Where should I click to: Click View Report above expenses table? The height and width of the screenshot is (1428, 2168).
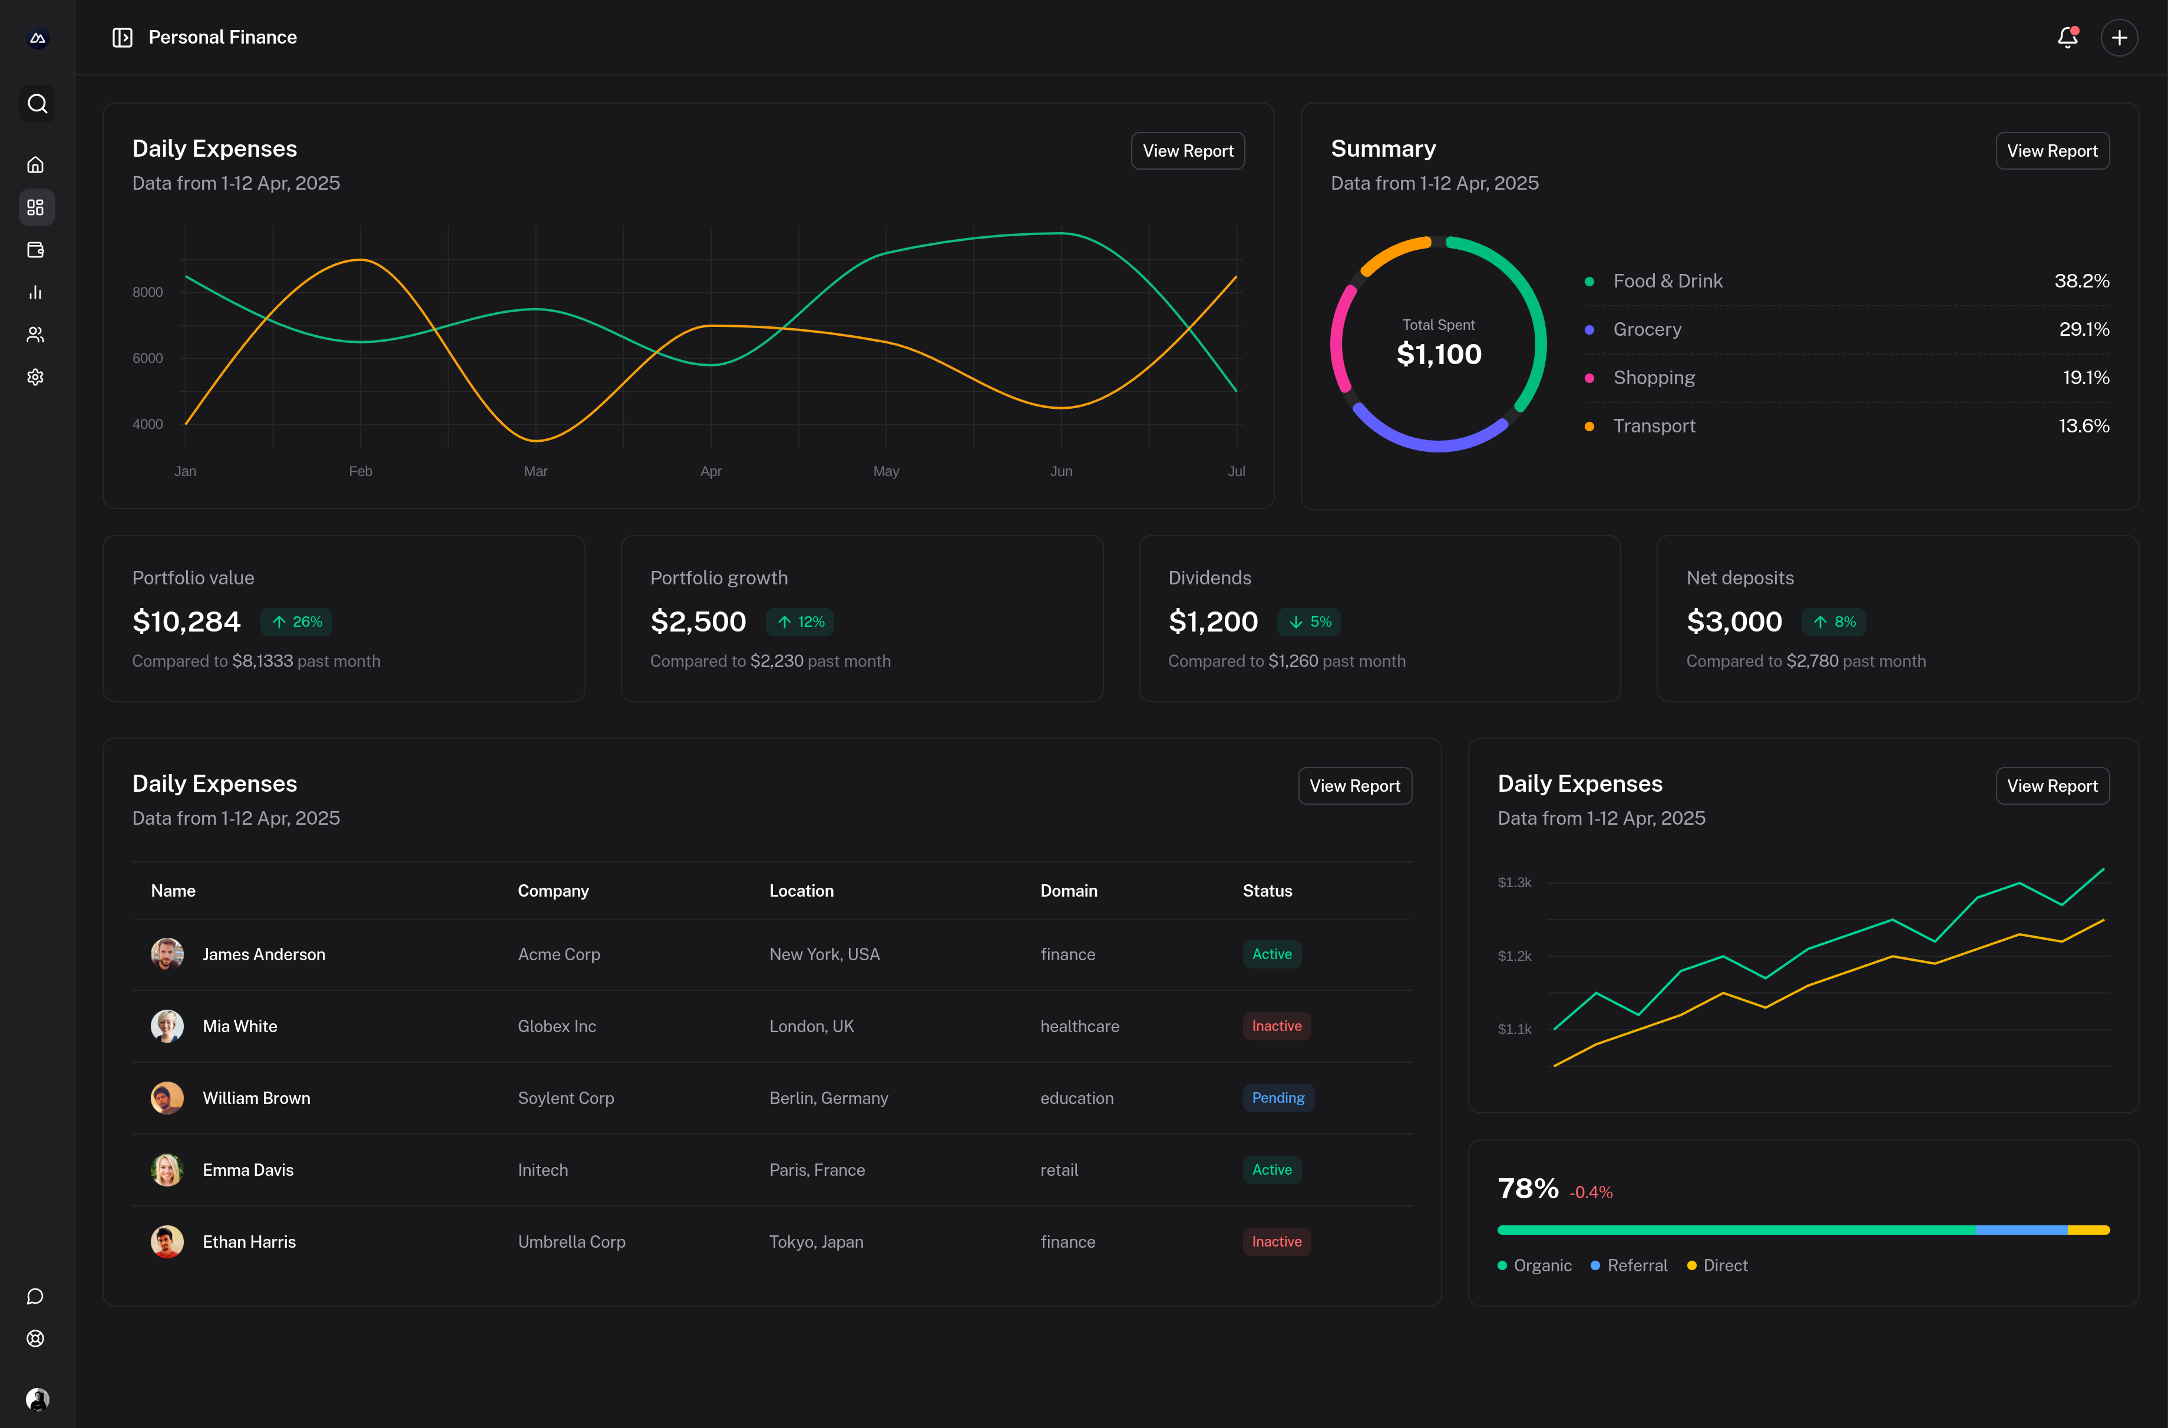pos(1354,786)
